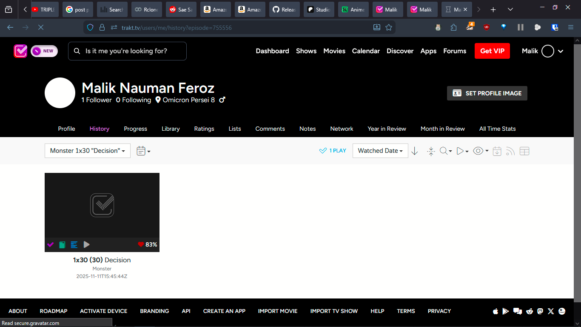Click the gray play icon on the episode card

[x=86, y=244]
